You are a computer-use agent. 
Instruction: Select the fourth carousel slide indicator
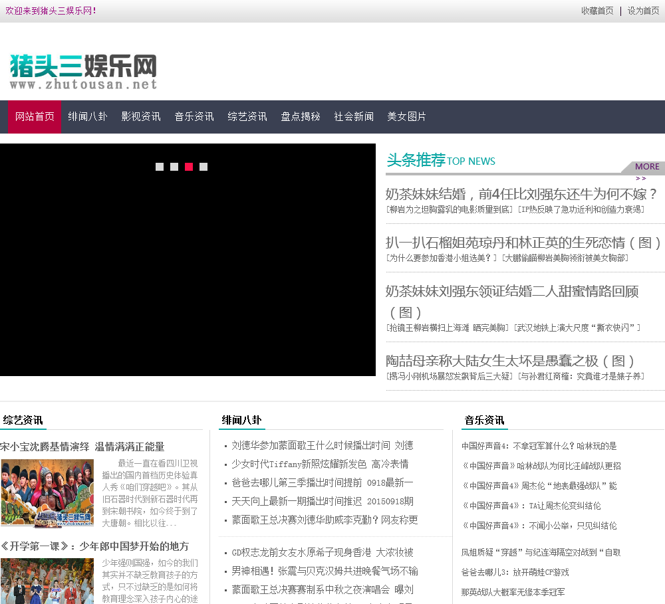[x=203, y=167]
